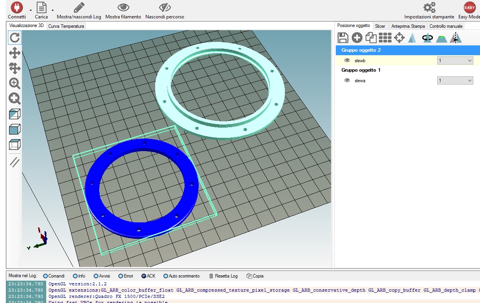Toggle visibility eye for slewb
This screenshot has width=480, height=303.
[x=347, y=61]
